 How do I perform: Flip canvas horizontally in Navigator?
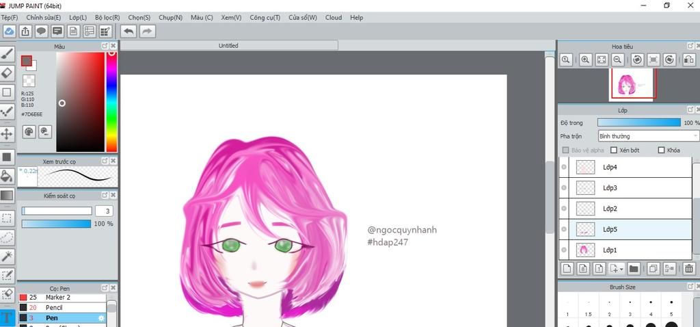(689, 60)
